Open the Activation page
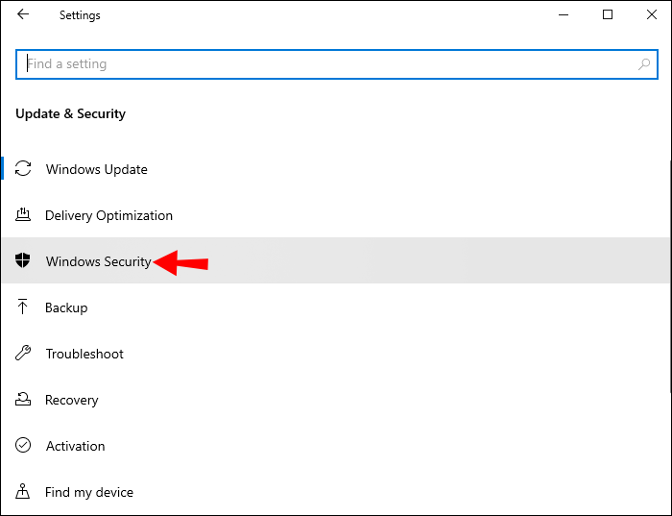Screen dimensions: 672x516 (76, 446)
